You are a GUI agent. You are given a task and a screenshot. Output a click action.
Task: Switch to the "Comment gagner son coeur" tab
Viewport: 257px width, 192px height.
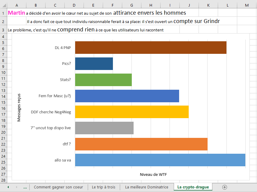point(58,187)
